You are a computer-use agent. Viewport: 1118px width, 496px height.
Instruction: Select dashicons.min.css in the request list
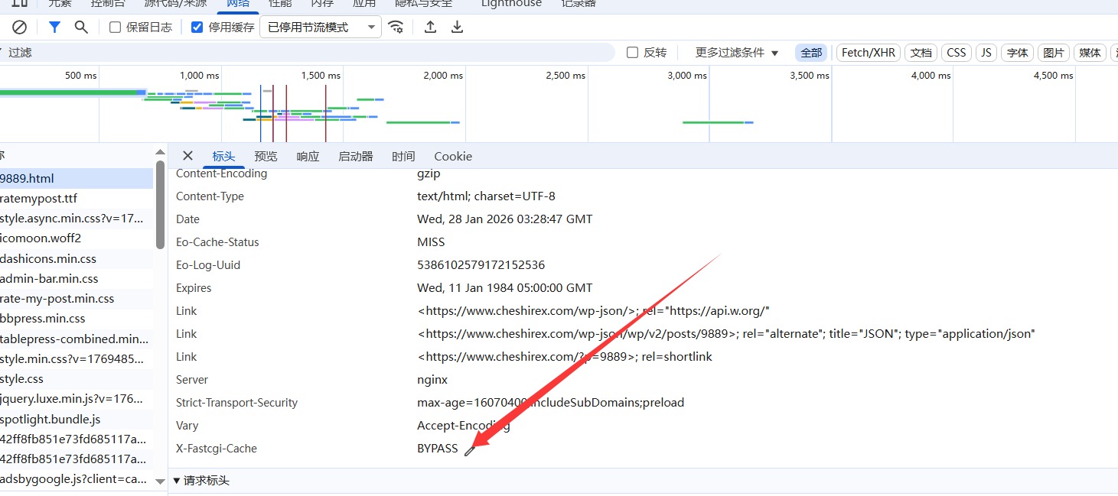48,259
